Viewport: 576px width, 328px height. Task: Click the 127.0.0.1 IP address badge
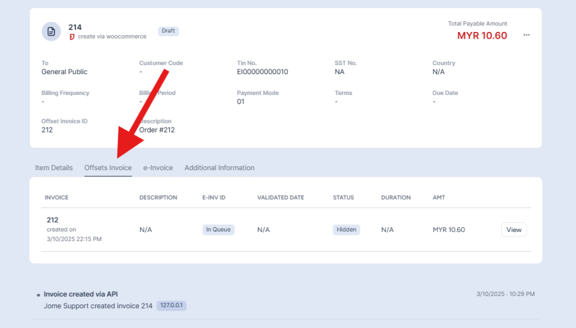point(172,306)
